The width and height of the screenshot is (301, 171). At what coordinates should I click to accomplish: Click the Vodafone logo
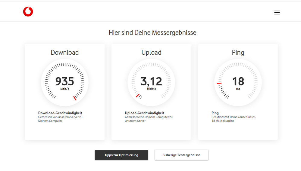[28, 12]
